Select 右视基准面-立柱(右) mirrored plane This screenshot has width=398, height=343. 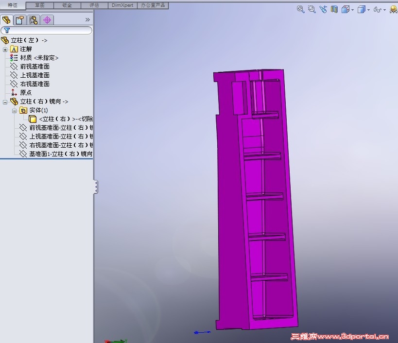[x=56, y=145]
